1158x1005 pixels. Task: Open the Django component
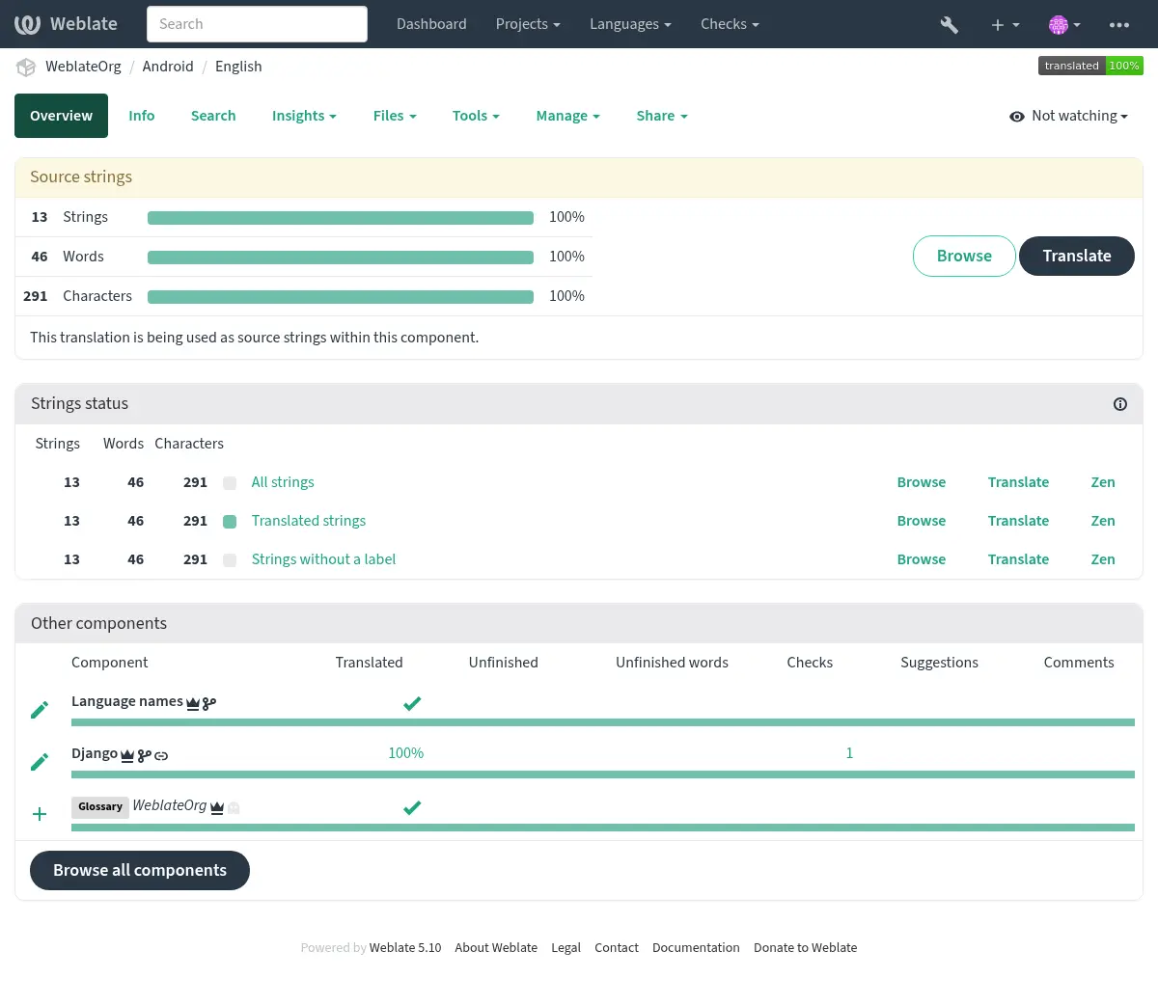(x=95, y=753)
